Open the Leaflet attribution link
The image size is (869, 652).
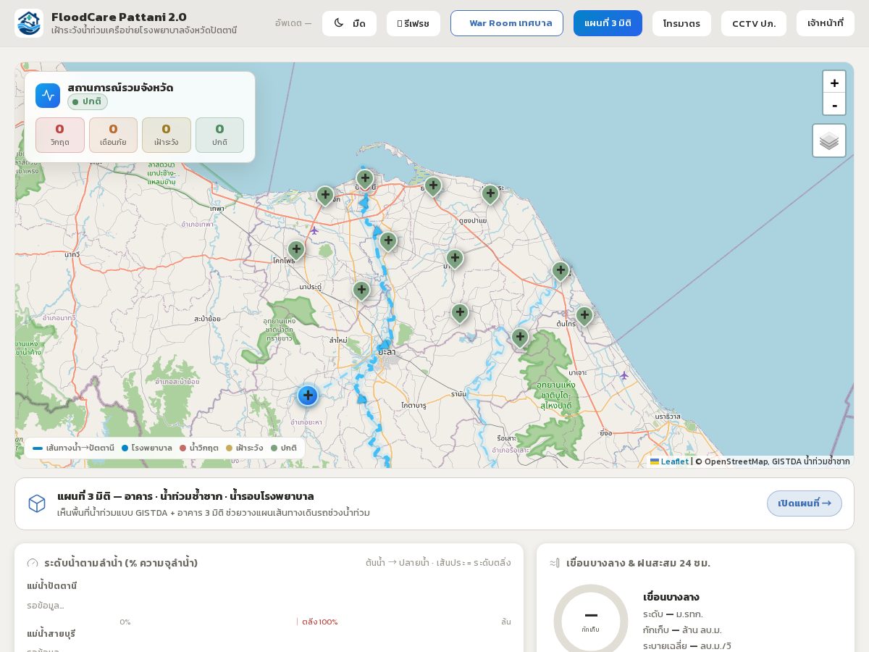point(670,461)
